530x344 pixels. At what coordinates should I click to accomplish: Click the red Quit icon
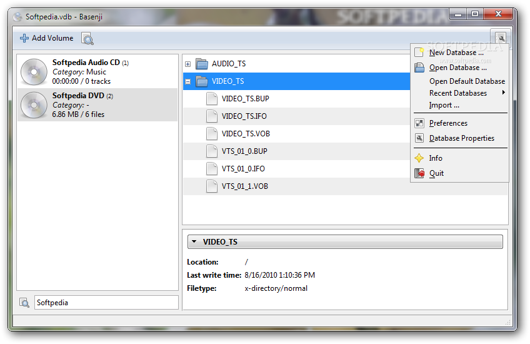(x=419, y=173)
